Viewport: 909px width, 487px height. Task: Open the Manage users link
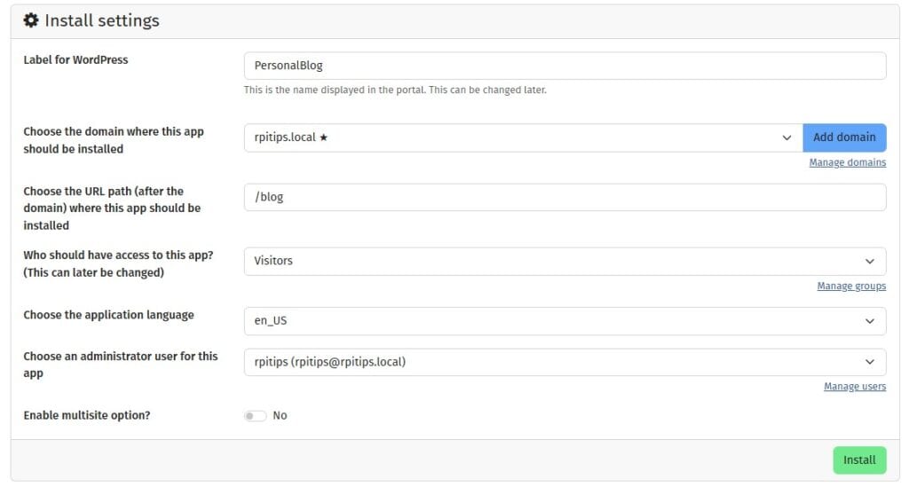coord(855,386)
